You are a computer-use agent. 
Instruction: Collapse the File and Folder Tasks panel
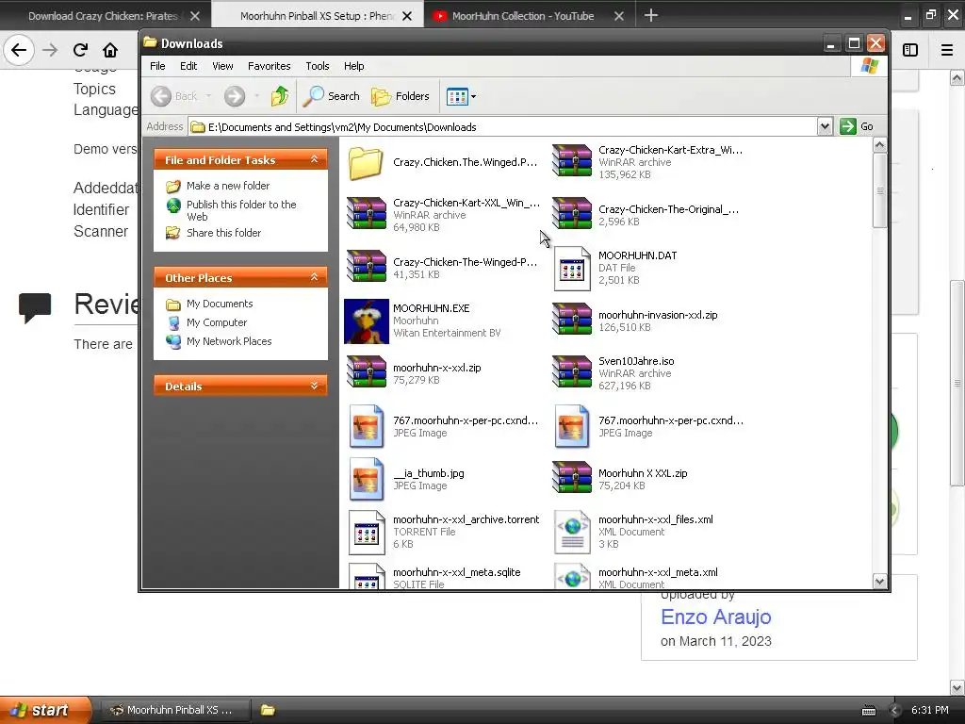[315, 159]
